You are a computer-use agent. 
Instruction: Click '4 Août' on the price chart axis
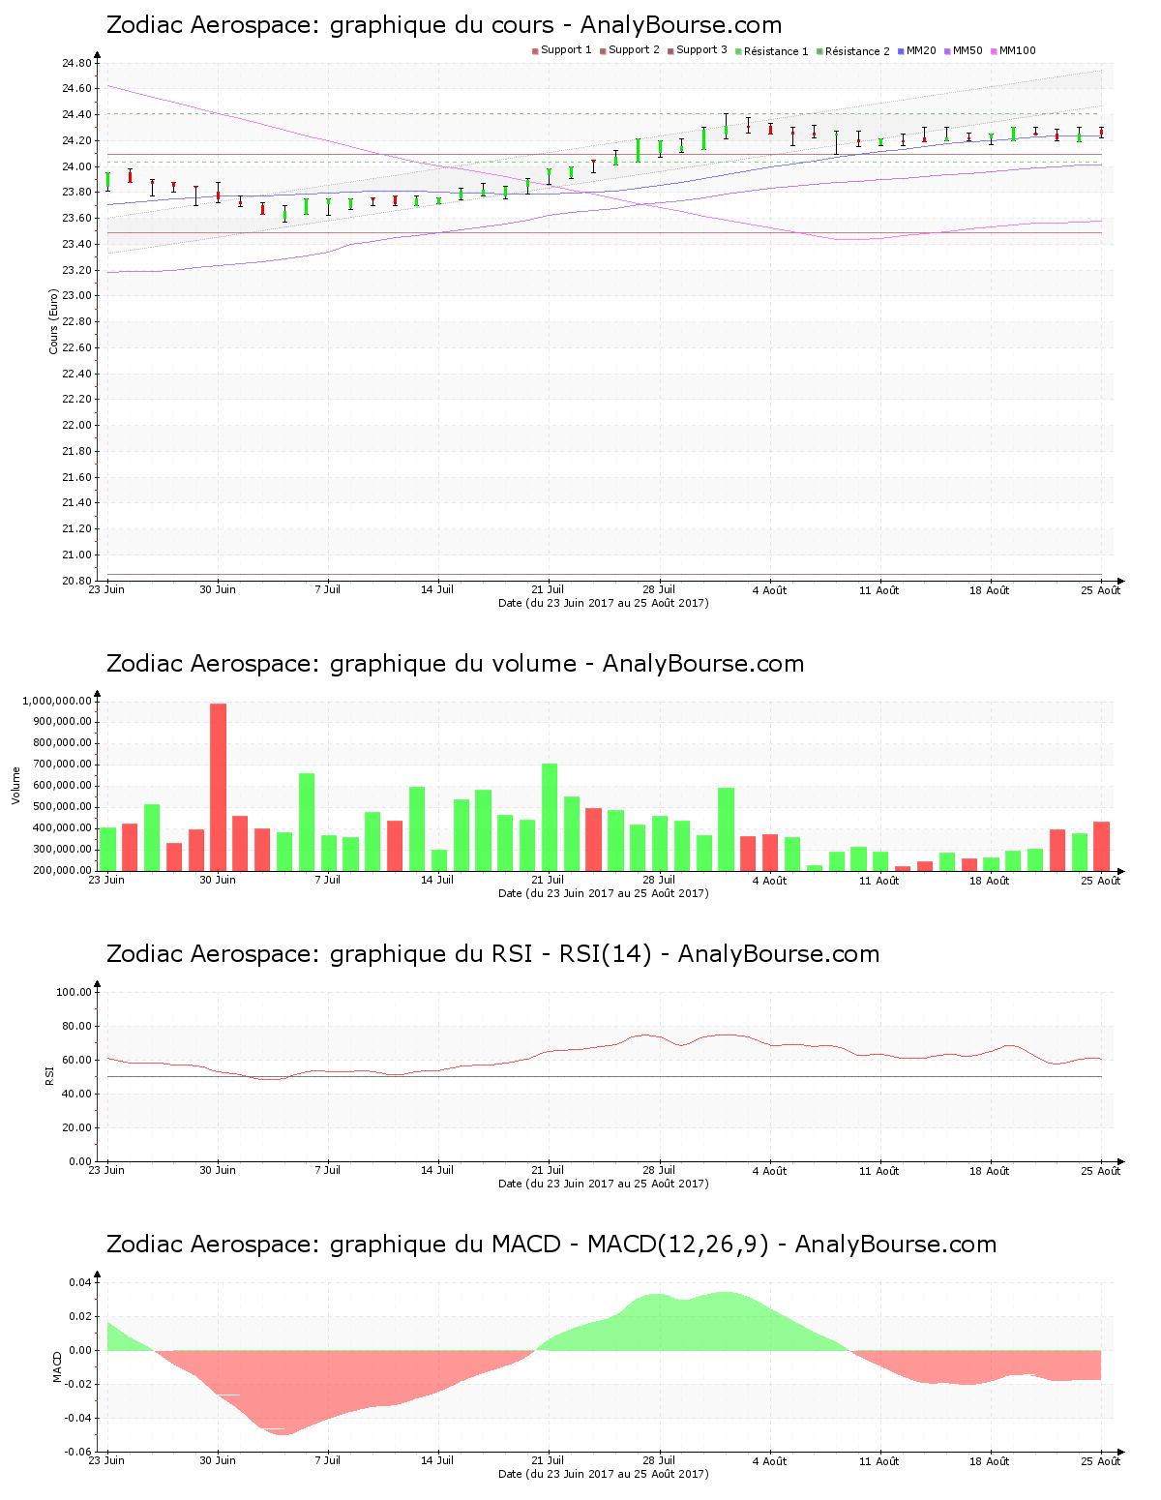pos(770,590)
